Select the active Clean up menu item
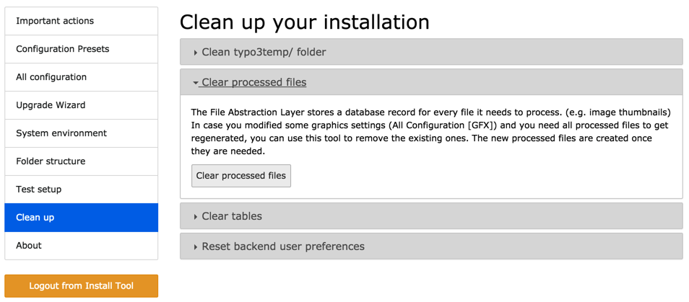689x302 pixels. [x=35, y=218]
